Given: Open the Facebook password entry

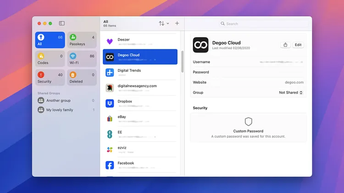Looking at the screenshot, I should pos(140,165).
